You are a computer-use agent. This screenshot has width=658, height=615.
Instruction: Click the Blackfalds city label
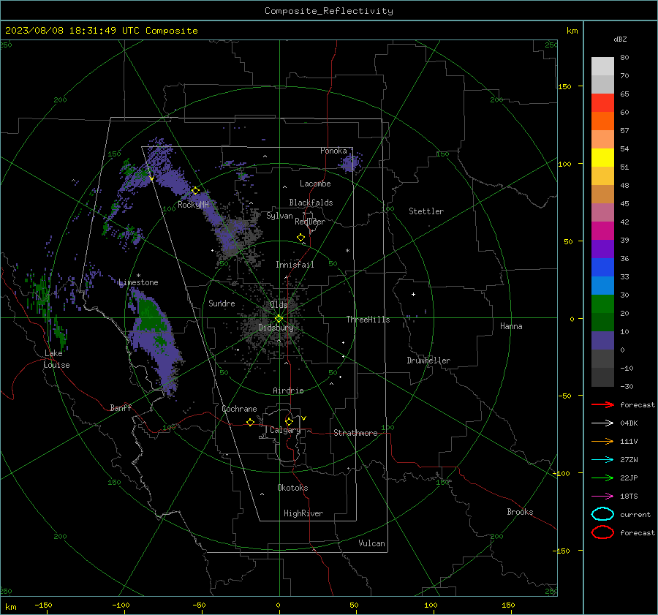(x=311, y=203)
